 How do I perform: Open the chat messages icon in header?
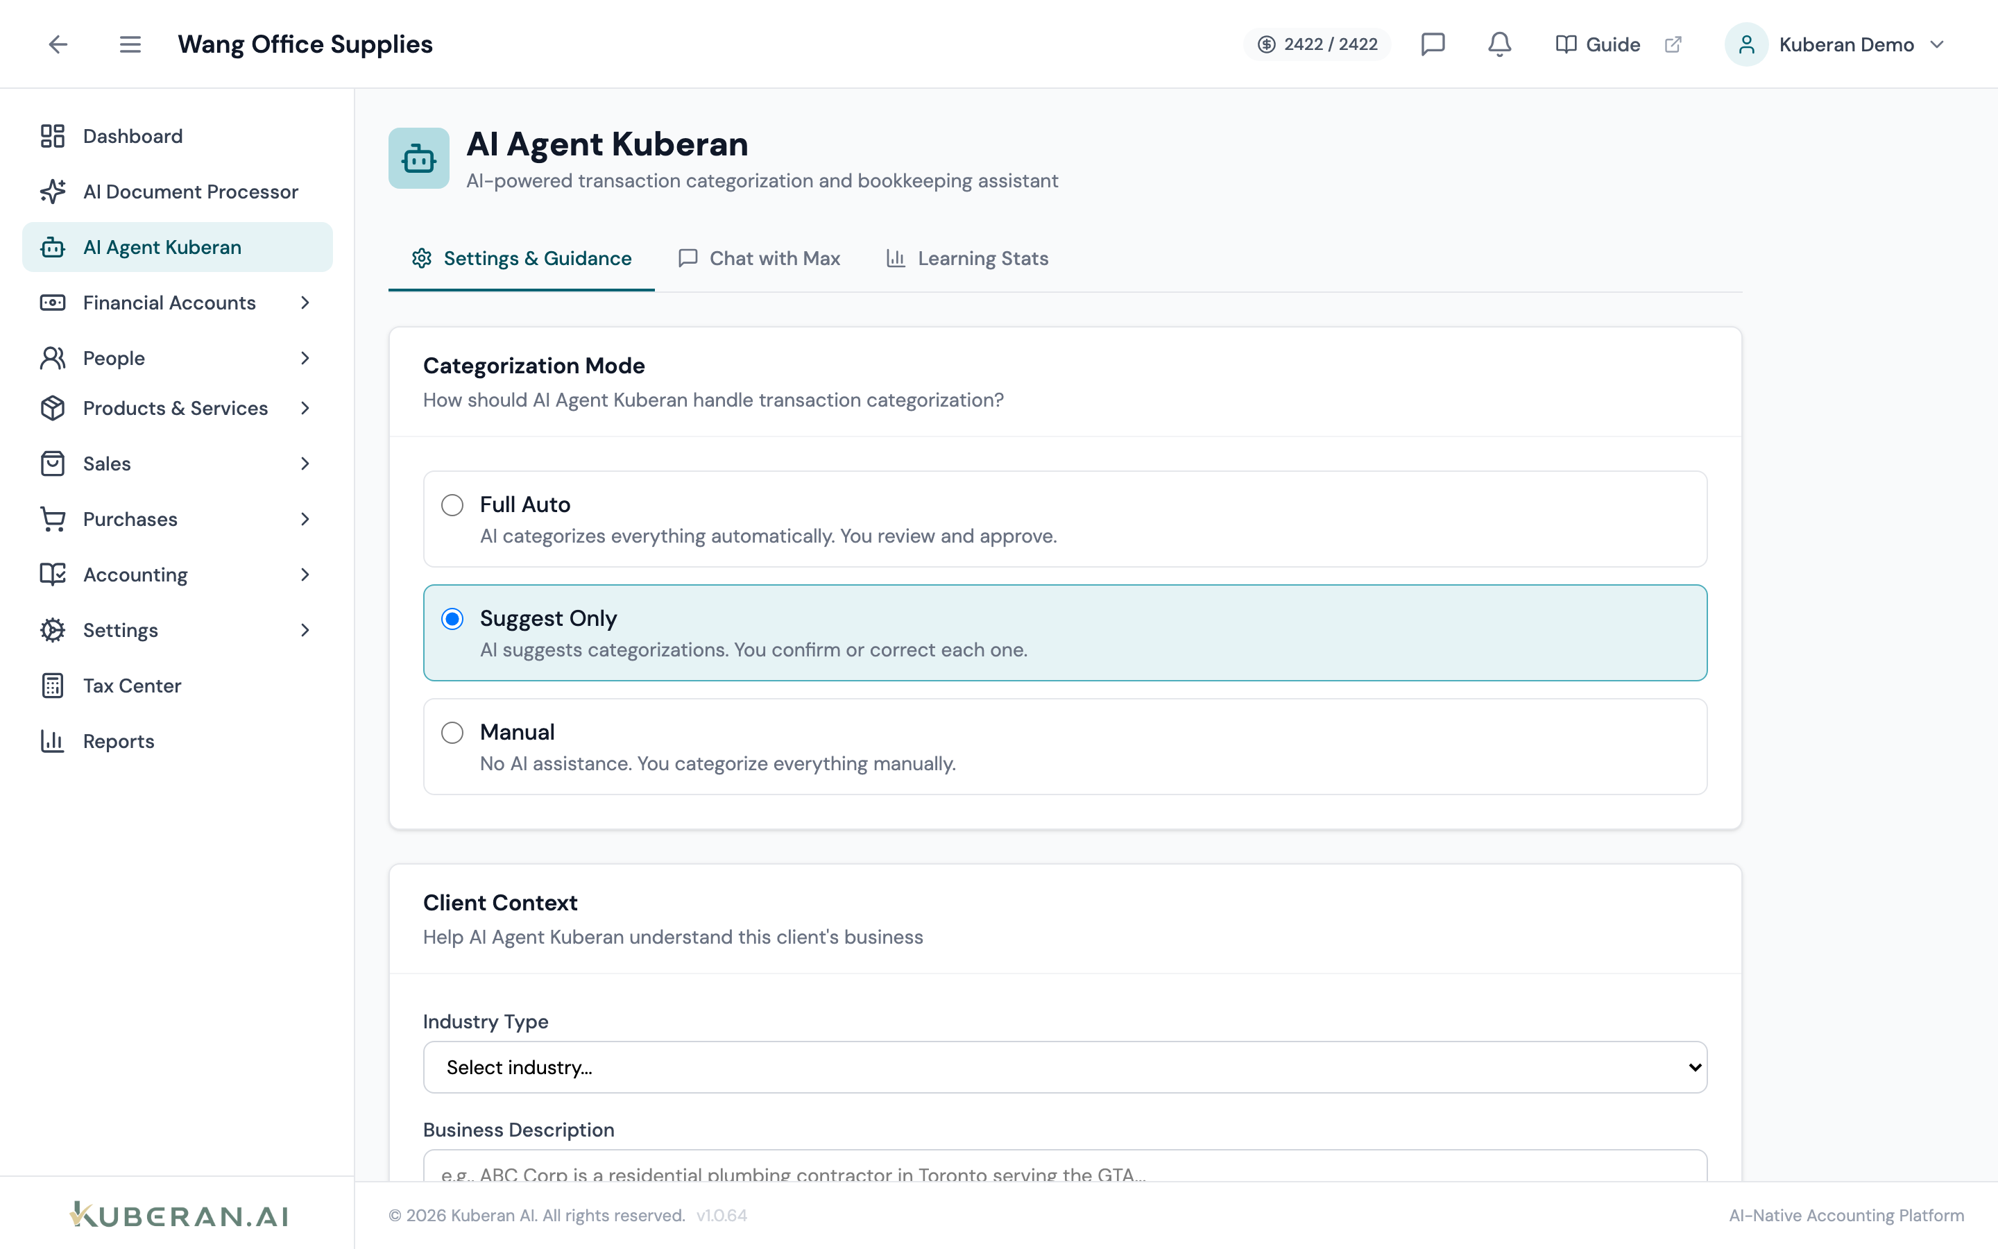1433,44
